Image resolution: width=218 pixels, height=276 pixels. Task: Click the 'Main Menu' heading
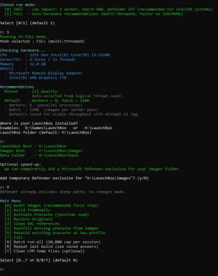(11, 201)
